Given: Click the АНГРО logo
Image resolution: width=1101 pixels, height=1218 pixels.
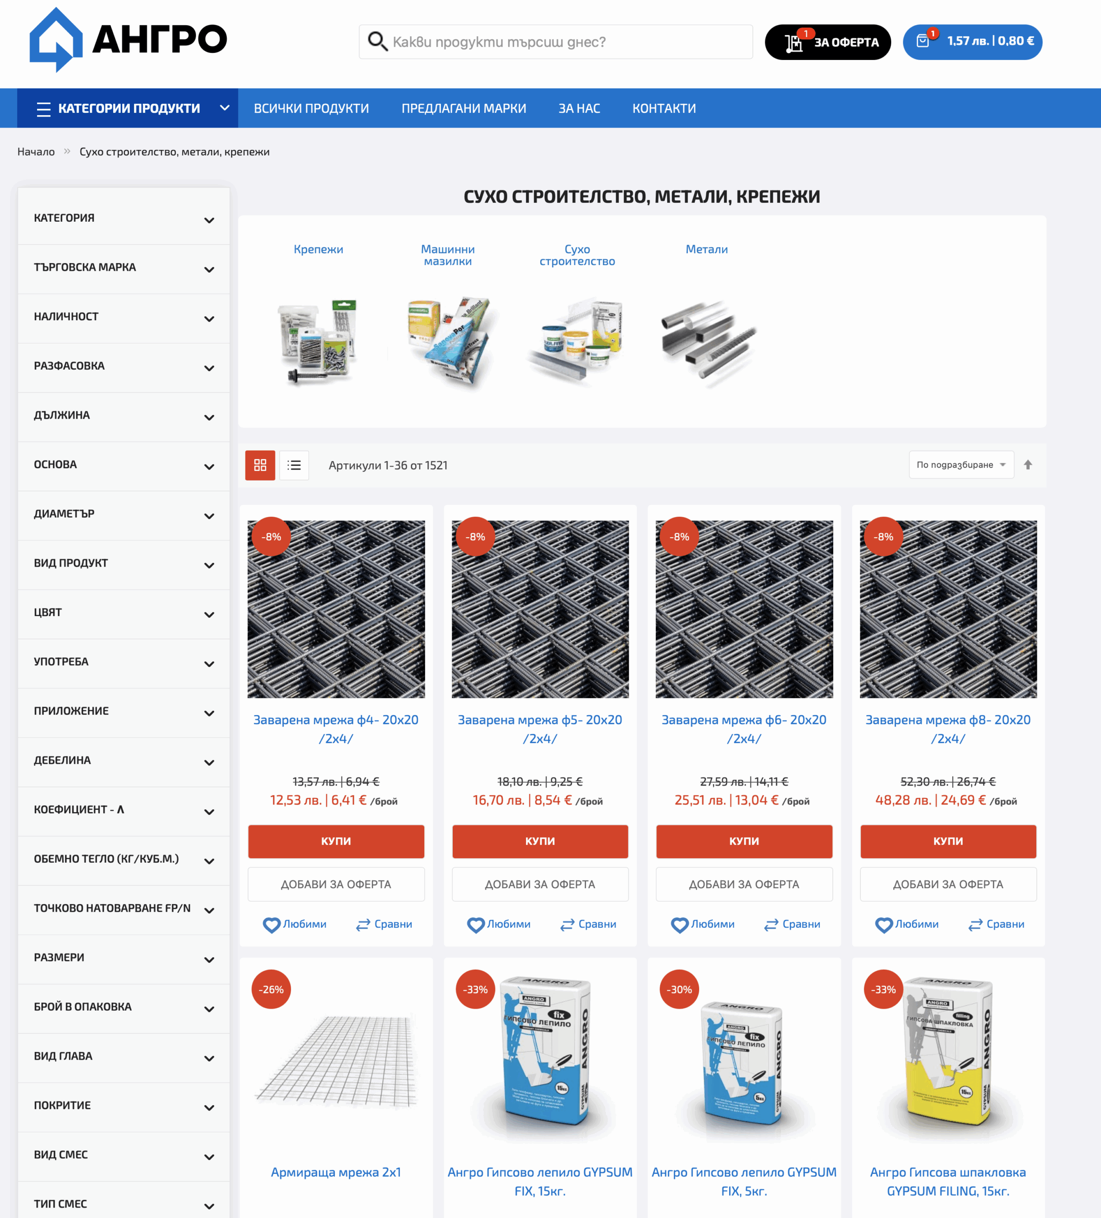Looking at the screenshot, I should click(128, 39).
